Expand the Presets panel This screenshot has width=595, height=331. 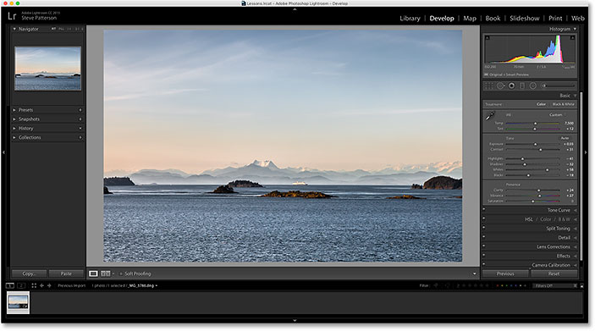point(14,110)
